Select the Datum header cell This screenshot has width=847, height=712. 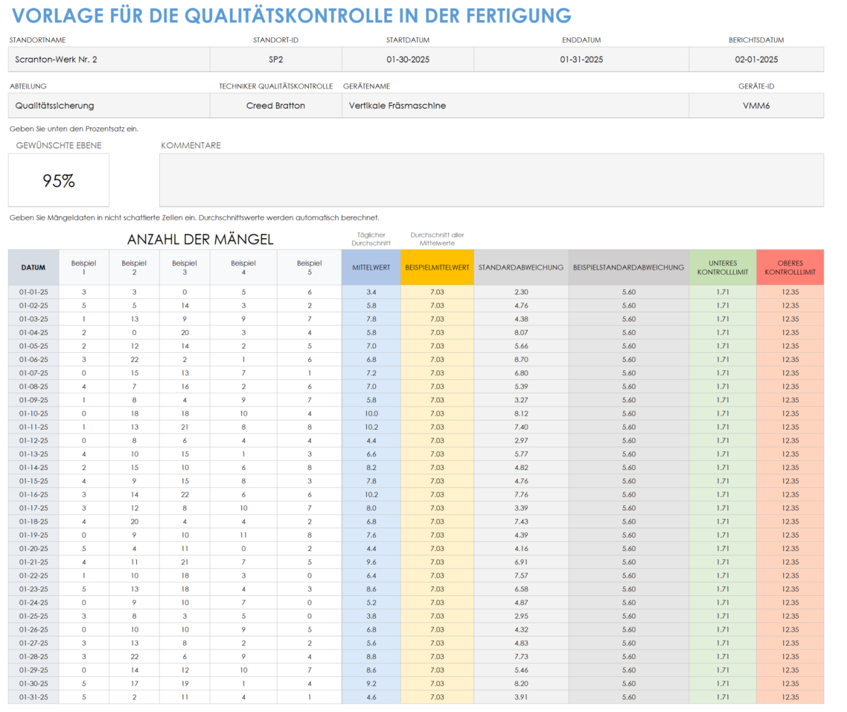click(33, 267)
